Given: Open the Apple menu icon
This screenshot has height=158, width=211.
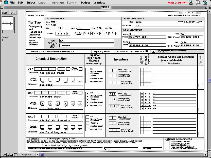Looking at the screenshot, I should (x=6, y=3).
